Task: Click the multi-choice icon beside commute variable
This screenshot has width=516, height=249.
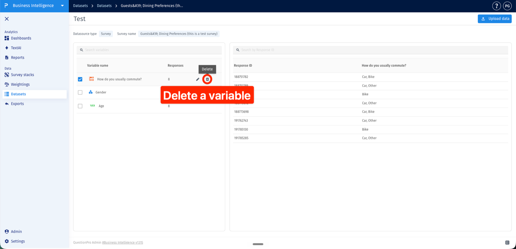Action: (x=92, y=79)
